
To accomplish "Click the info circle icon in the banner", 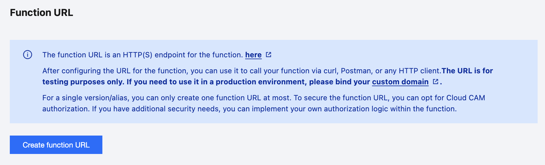I will (28, 55).
